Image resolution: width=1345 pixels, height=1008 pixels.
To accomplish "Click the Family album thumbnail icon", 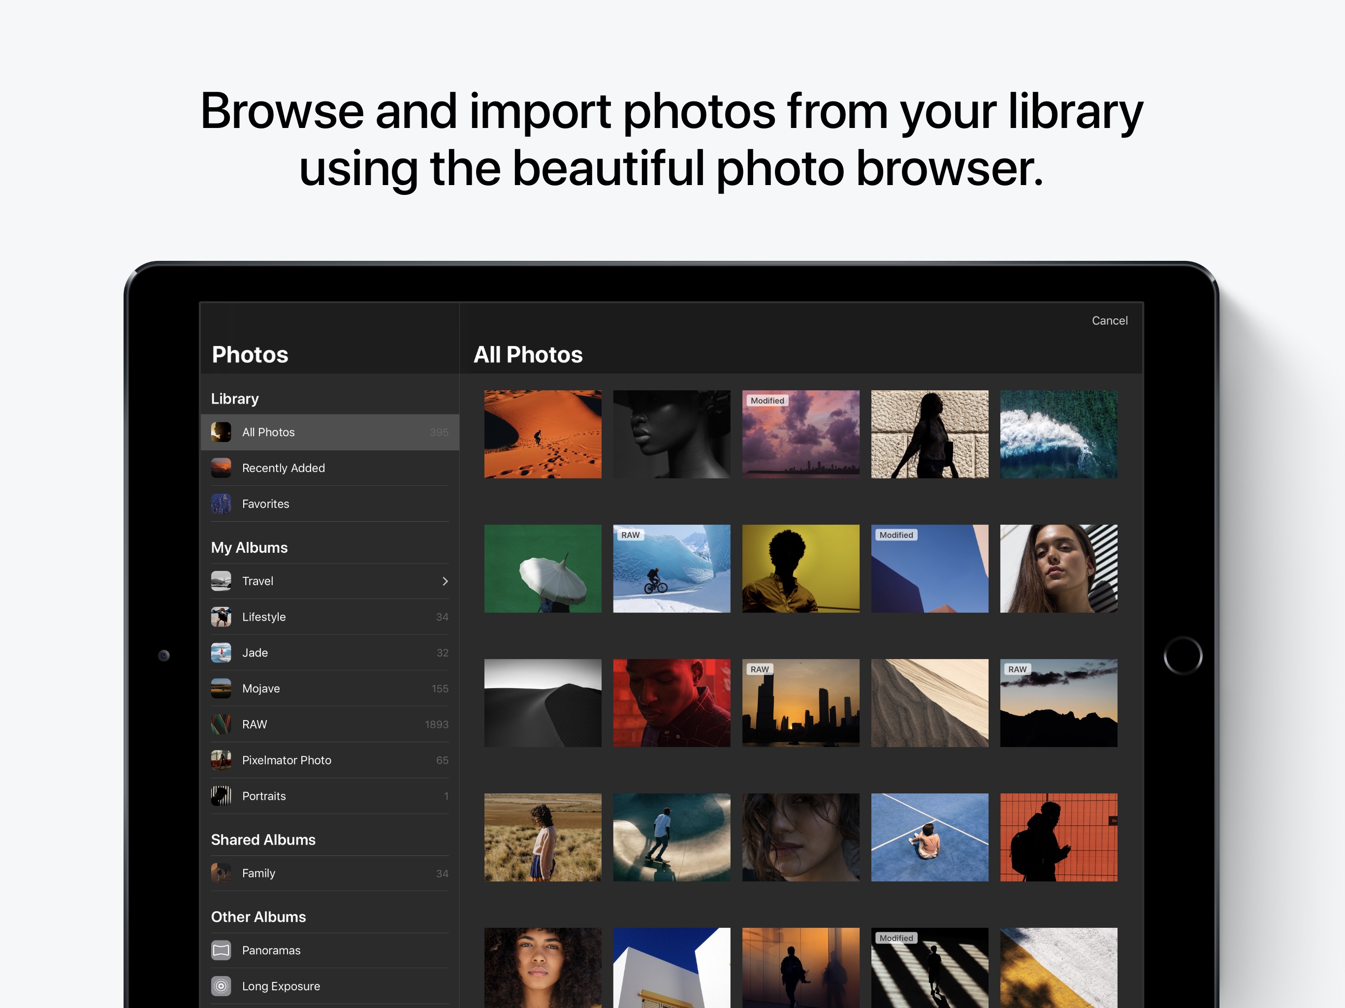I will [221, 874].
